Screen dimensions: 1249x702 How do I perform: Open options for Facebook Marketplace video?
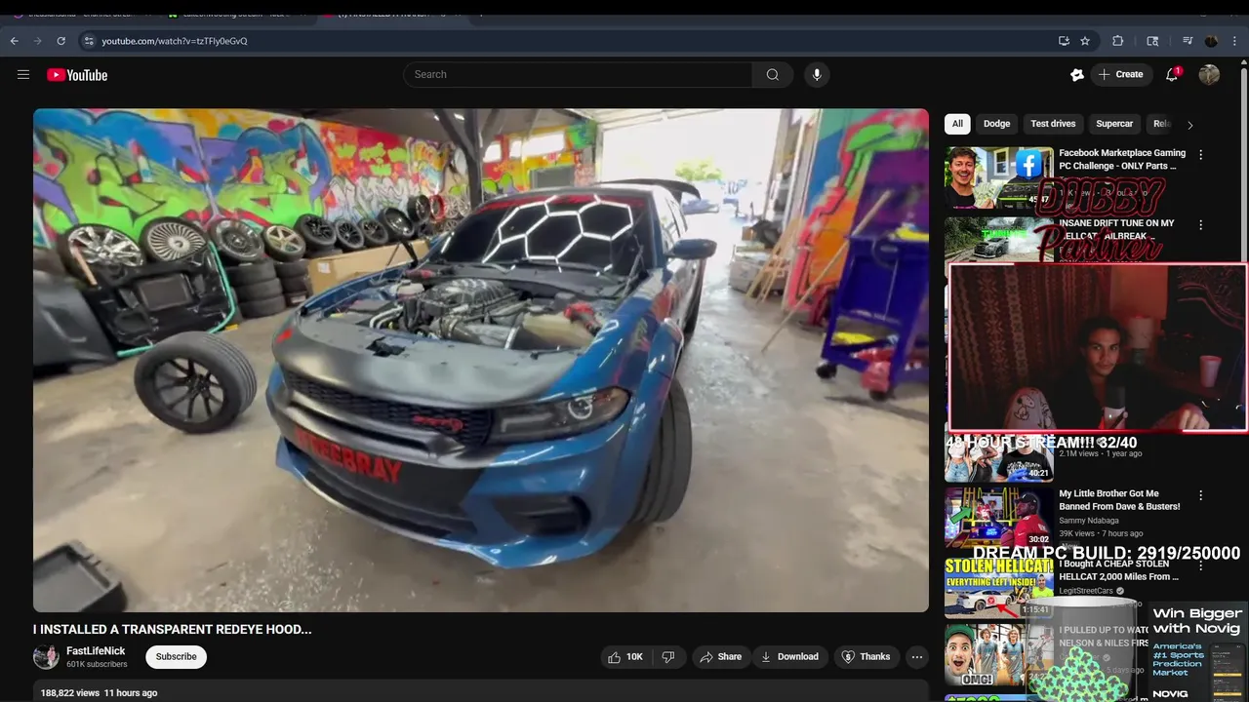pyautogui.click(x=1201, y=155)
